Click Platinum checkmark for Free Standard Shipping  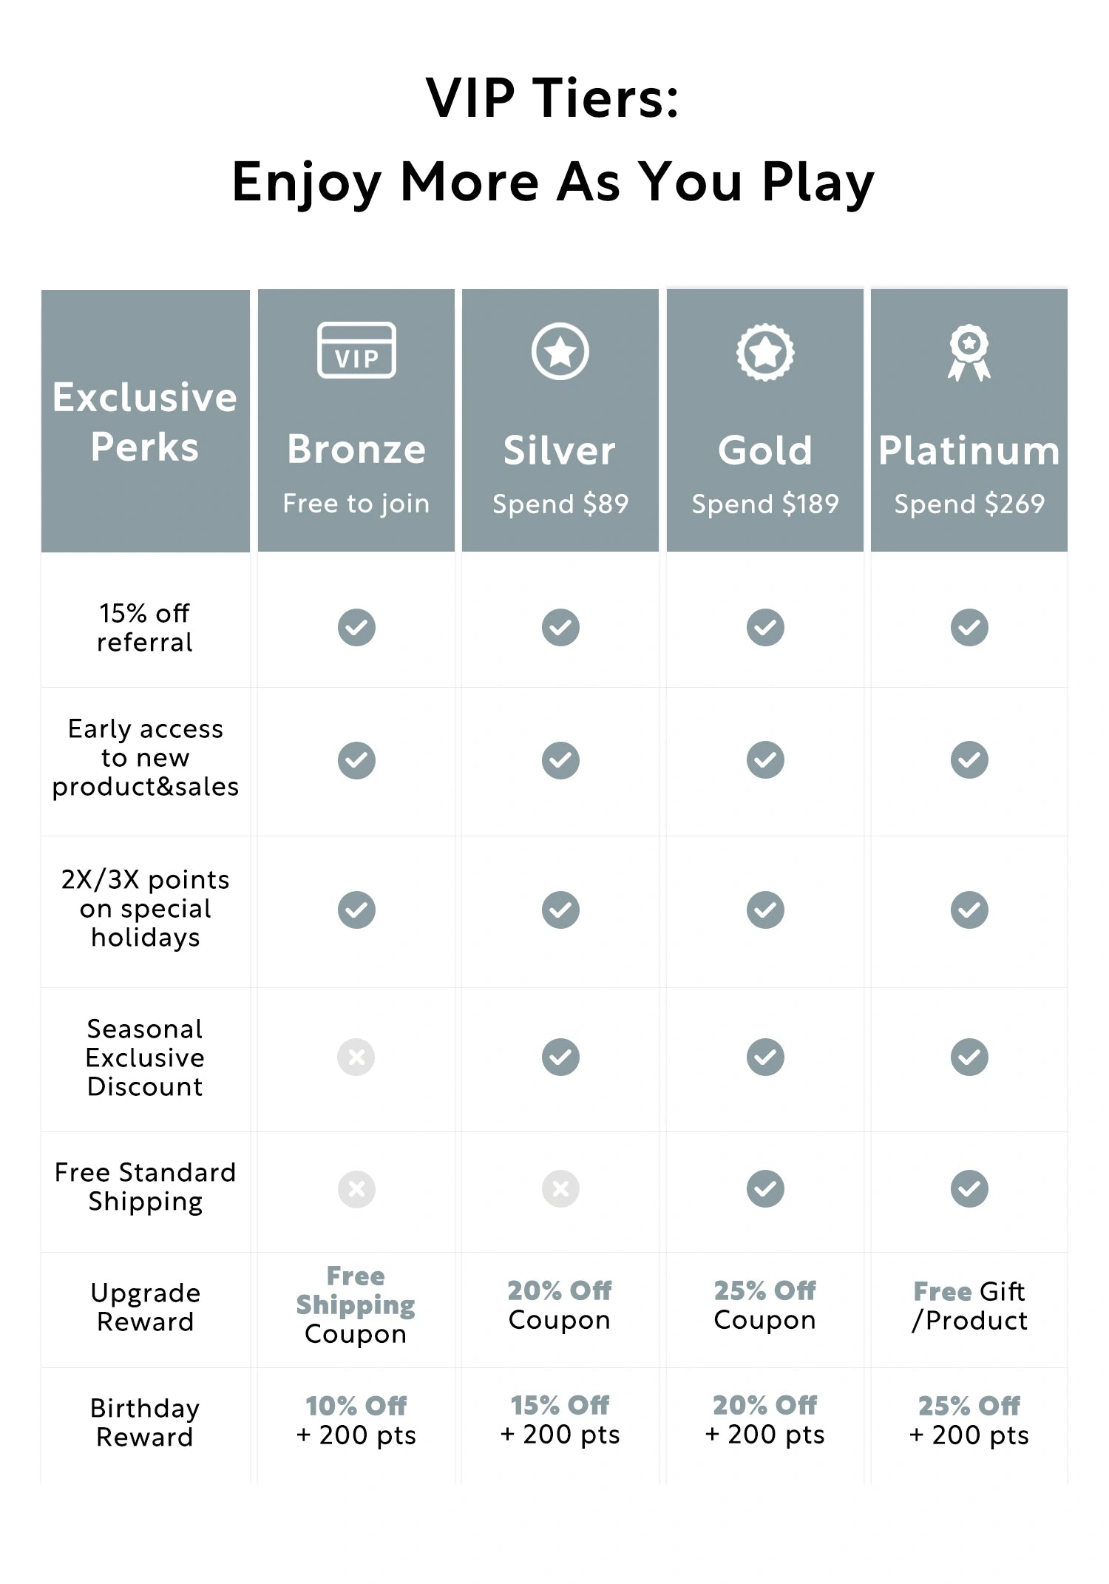click(x=969, y=1188)
